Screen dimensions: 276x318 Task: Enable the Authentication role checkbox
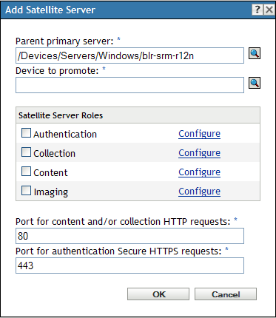click(26, 133)
